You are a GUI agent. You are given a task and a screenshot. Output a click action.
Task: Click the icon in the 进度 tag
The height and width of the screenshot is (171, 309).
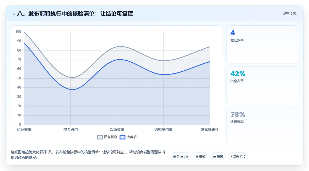215,157
